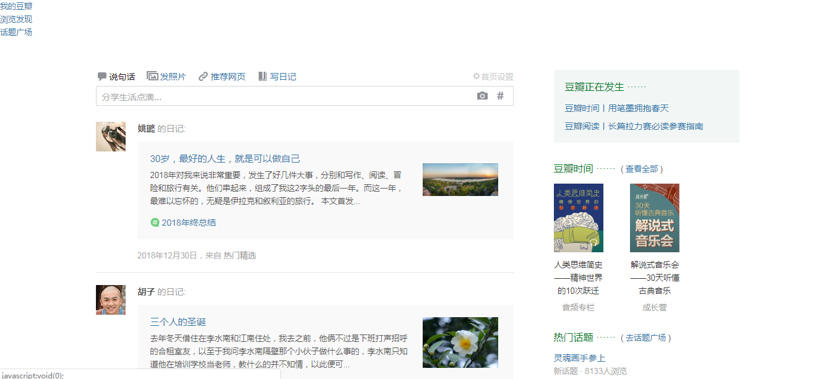This screenshot has height=379, width=820.
Task: Click the 热门话题 heading
Action: pyautogui.click(x=574, y=338)
